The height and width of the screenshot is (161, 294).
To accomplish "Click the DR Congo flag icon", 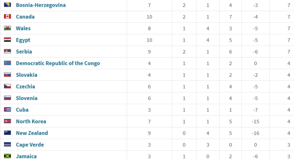I will pos(7,63).
